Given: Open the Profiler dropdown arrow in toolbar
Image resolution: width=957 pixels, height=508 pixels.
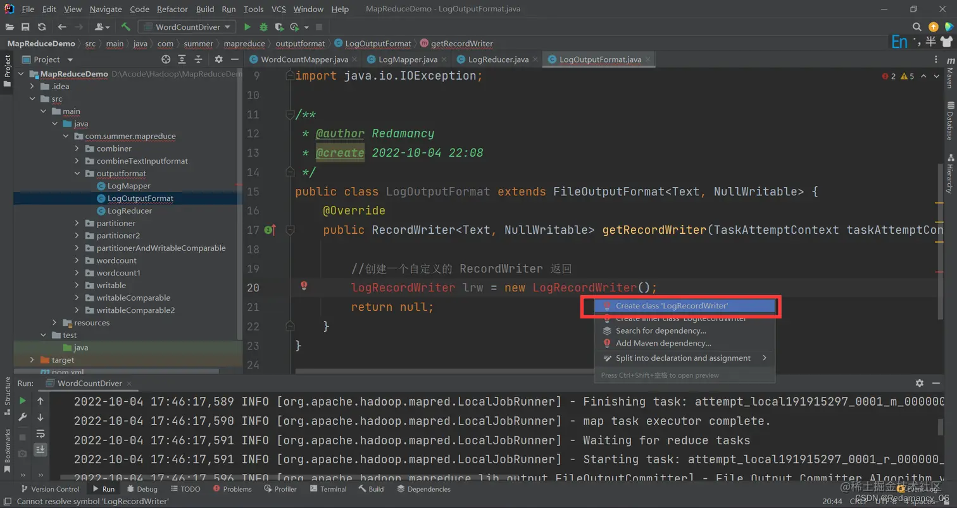Looking at the screenshot, I should click(x=307, y=27).
